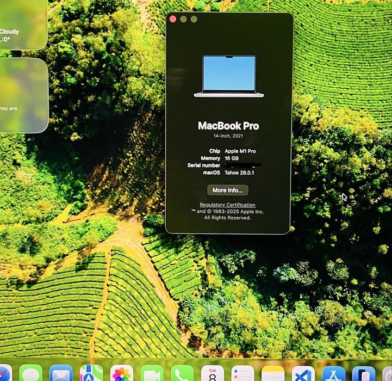392x381 pixels.
Task: Click the '14-inch, 2021' model text
Action: [228, 136]
